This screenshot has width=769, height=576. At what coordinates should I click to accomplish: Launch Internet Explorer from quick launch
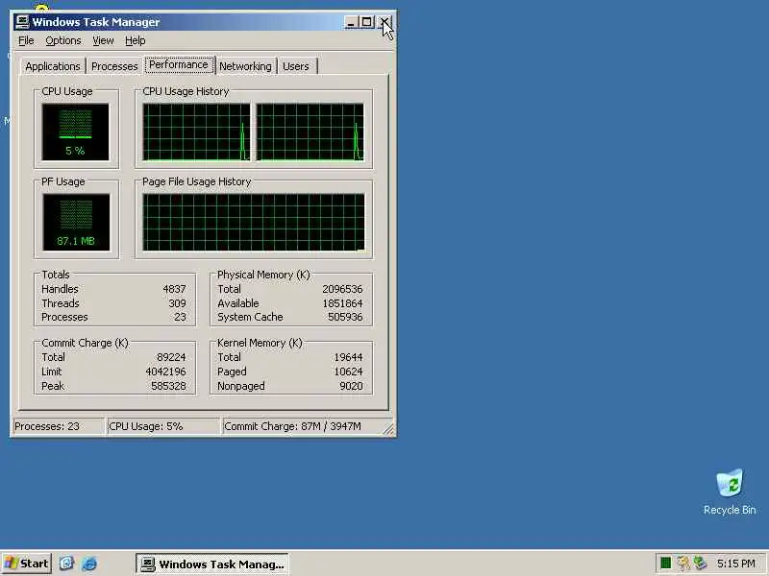pyautogui.click(x=89, y=564)
